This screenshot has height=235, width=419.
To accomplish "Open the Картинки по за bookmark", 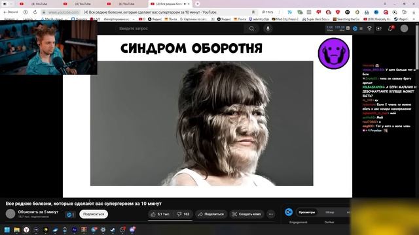I will [x=193, y=19].
